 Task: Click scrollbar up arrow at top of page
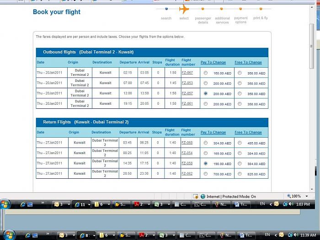tap(312, 7)
